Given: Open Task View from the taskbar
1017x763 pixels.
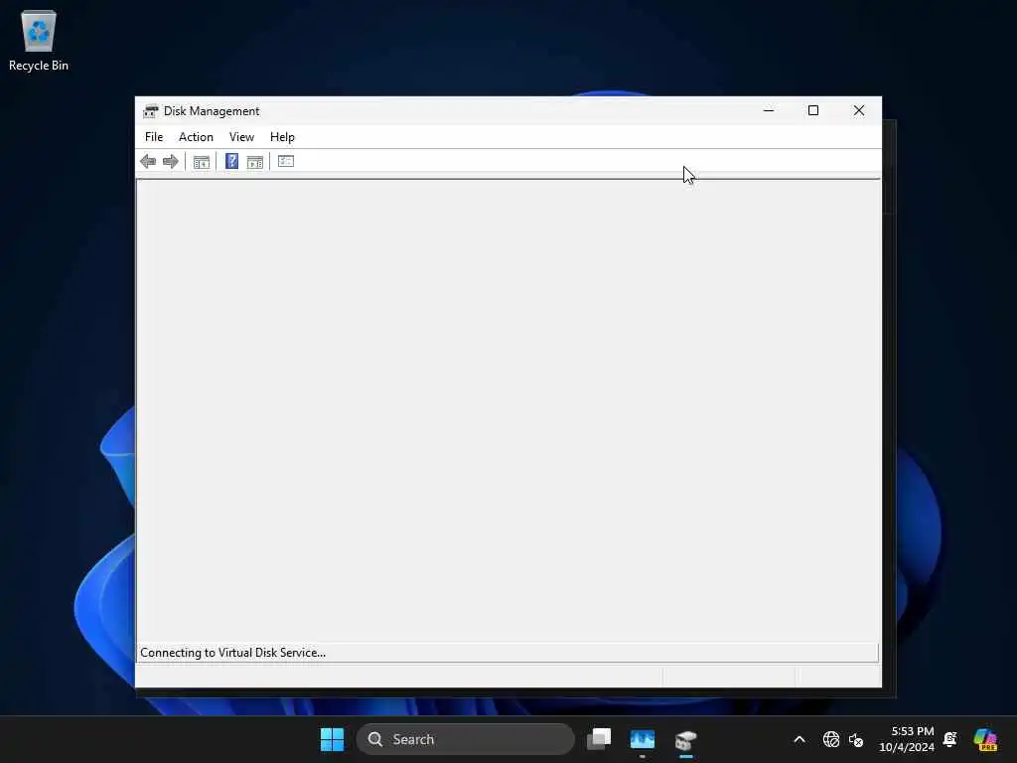Looking at the screenshot, I should (x=599, y=739).
